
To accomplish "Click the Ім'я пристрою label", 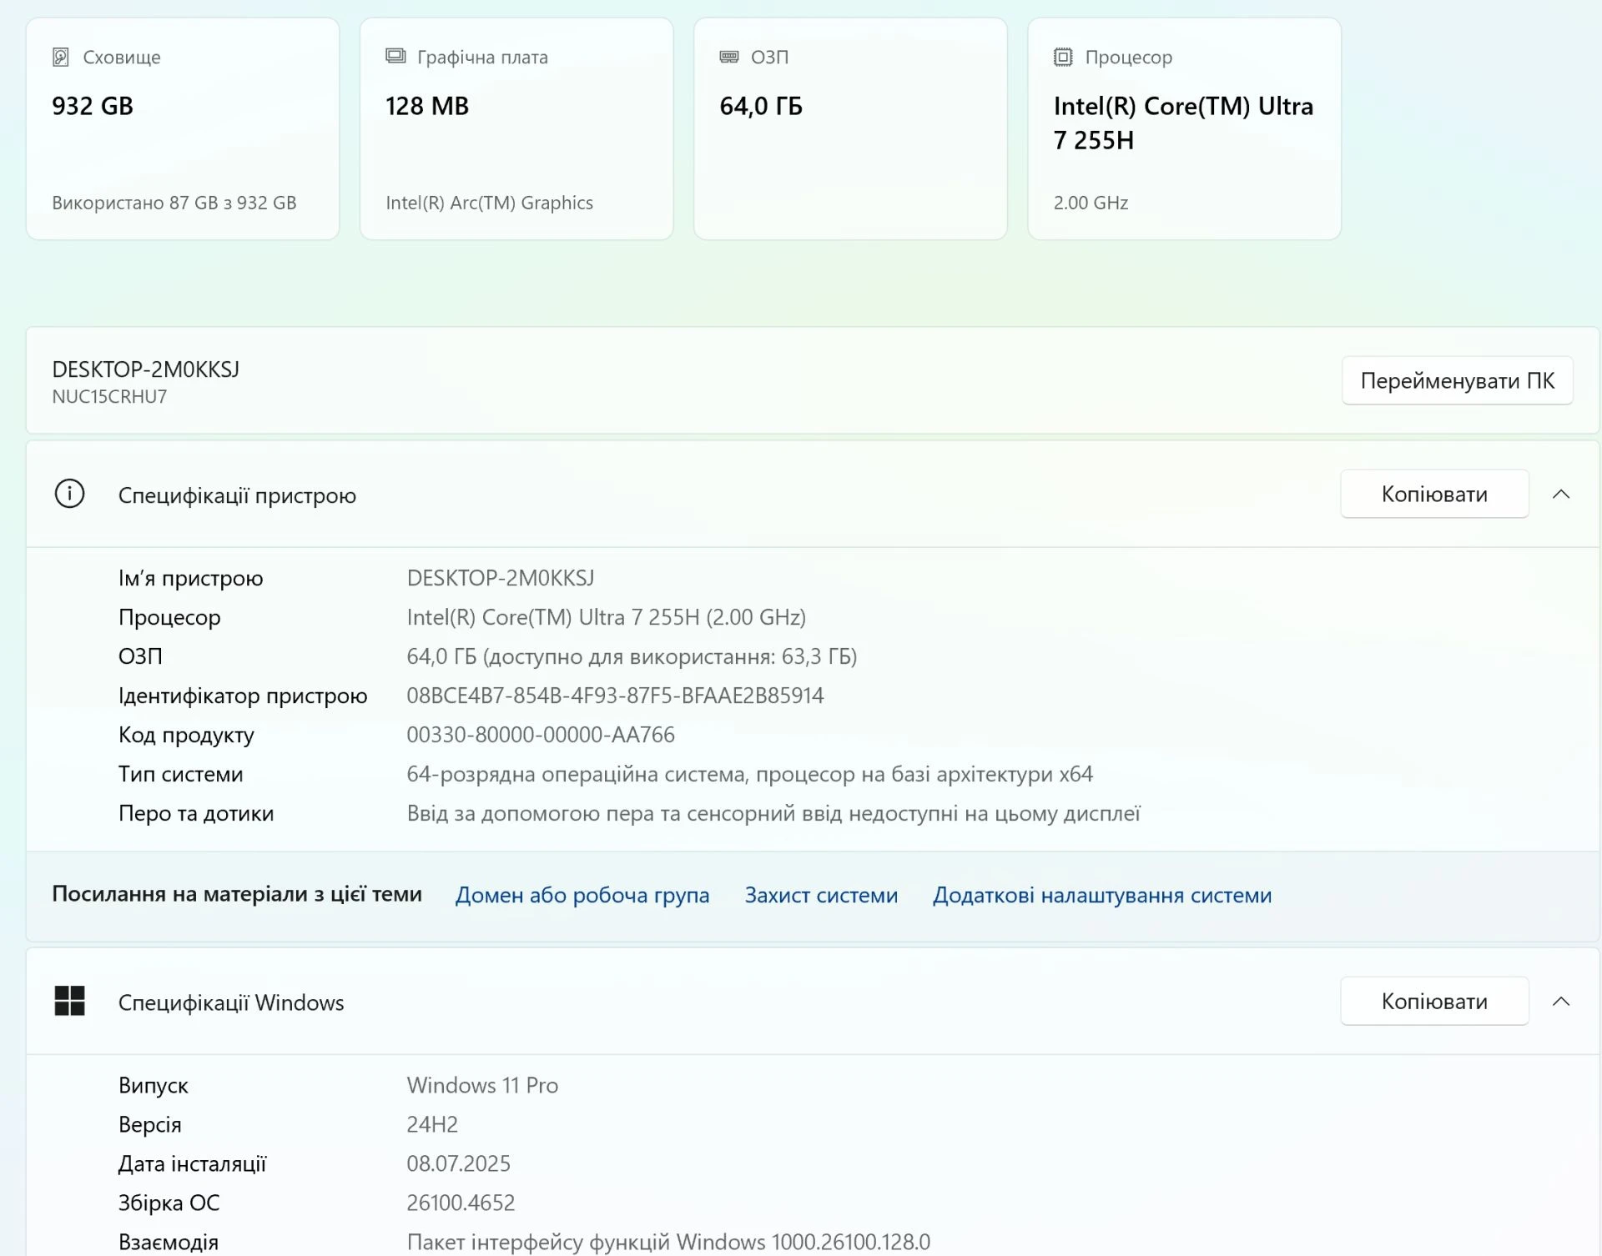I will (190, 578).
